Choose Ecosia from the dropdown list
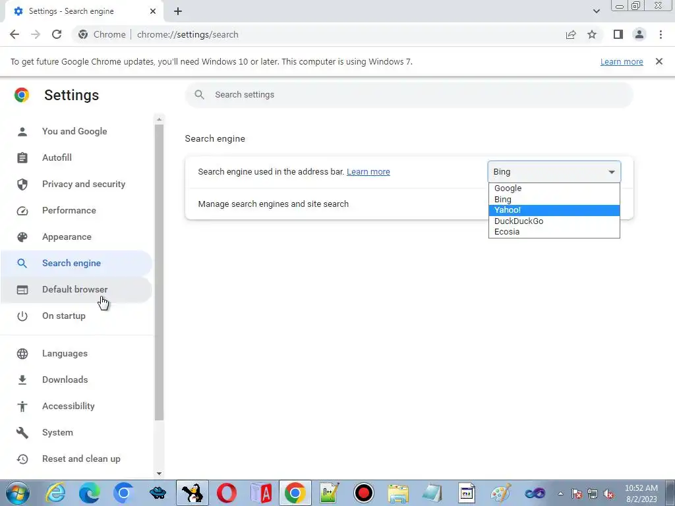Screen dimensions: 675x506 click(554, 231)
